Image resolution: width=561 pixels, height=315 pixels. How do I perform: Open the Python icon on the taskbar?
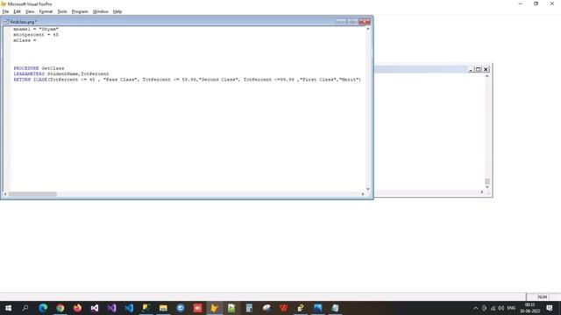[301, 308]
